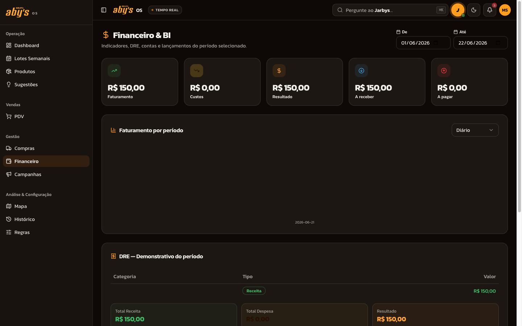Click the Financeiro wallet icon
This screenshot has width=522, height=326.
(9, 161)
